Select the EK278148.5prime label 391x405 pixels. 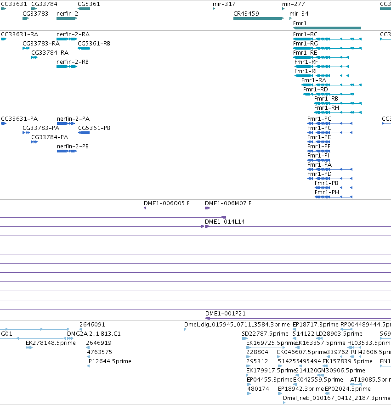click(x=51, y=343)
